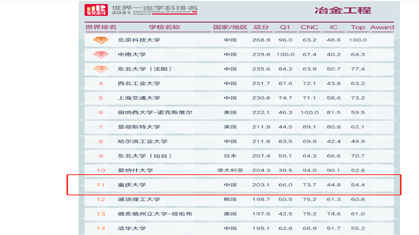Screen dimensions: 419x235
Task: Click country 韩国 in 浦项理工大学 row
Action: [x=230, y=199]
